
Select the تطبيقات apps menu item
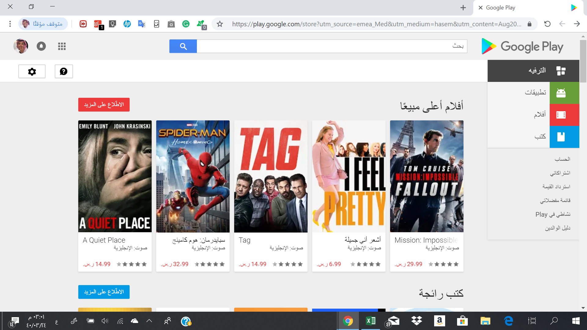pos(535,92)
